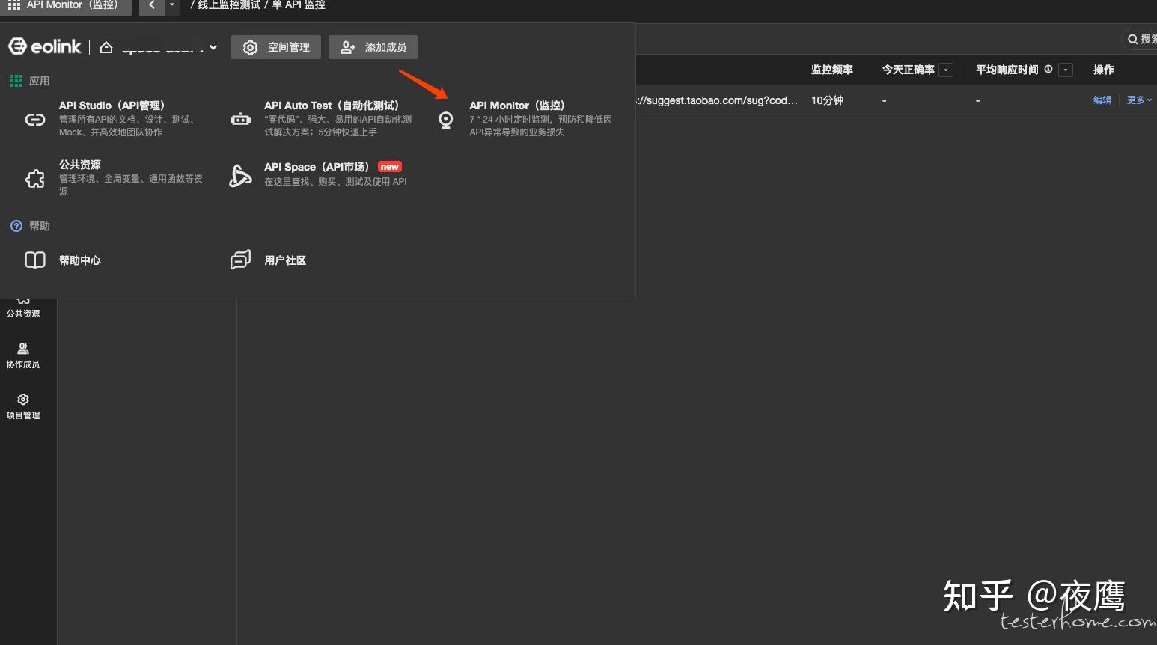The width and height of the screenshot is (1157, 645).
Task: Open the 帮助中心 book icon
Action: click(35, 260)
